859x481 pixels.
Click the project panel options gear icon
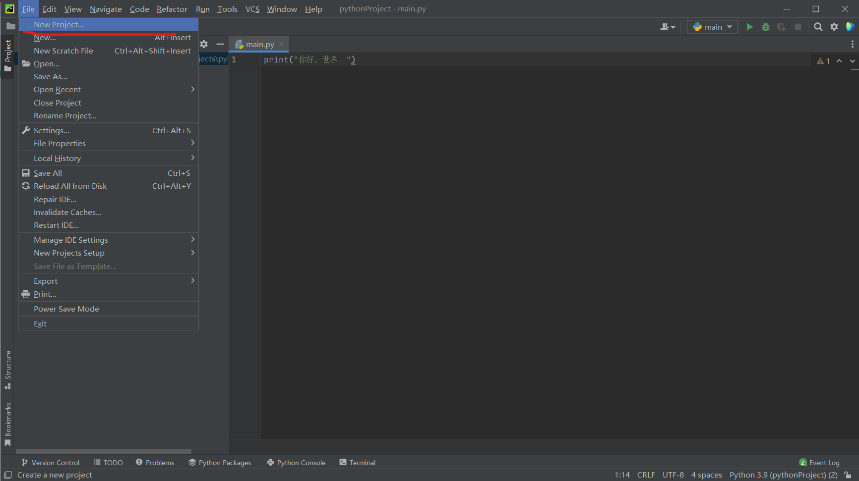click(x=204, y=44)
